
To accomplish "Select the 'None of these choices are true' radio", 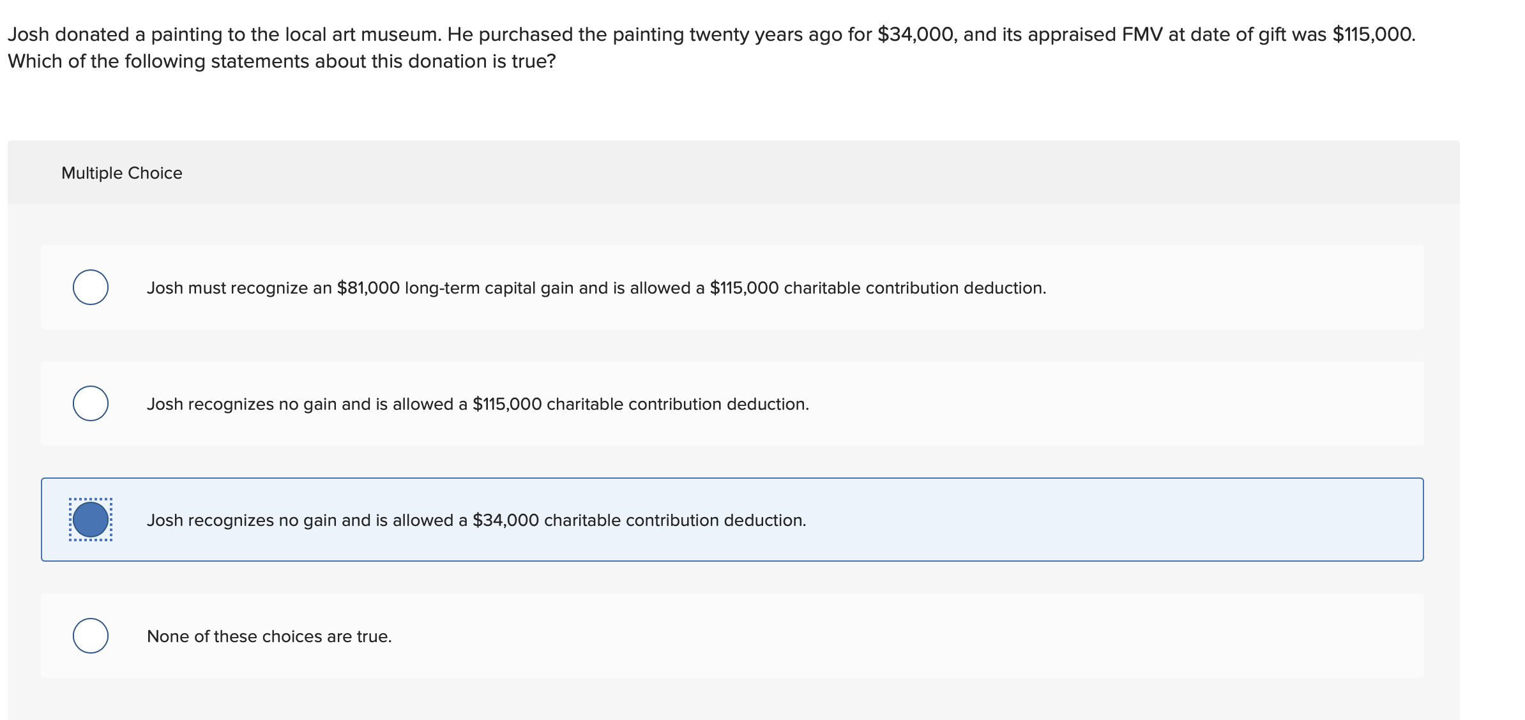I will (x=90, y=636).
